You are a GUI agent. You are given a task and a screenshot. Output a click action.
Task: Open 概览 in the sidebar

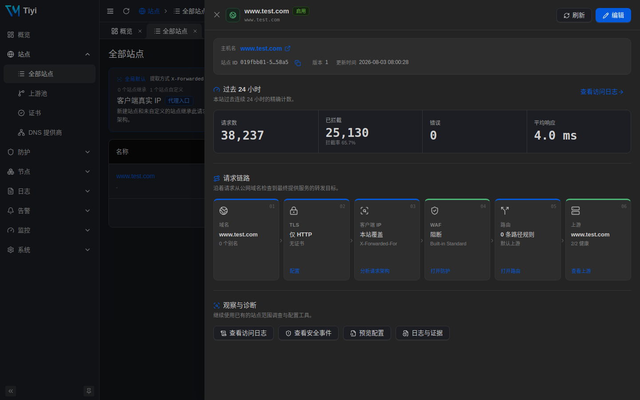49,35
